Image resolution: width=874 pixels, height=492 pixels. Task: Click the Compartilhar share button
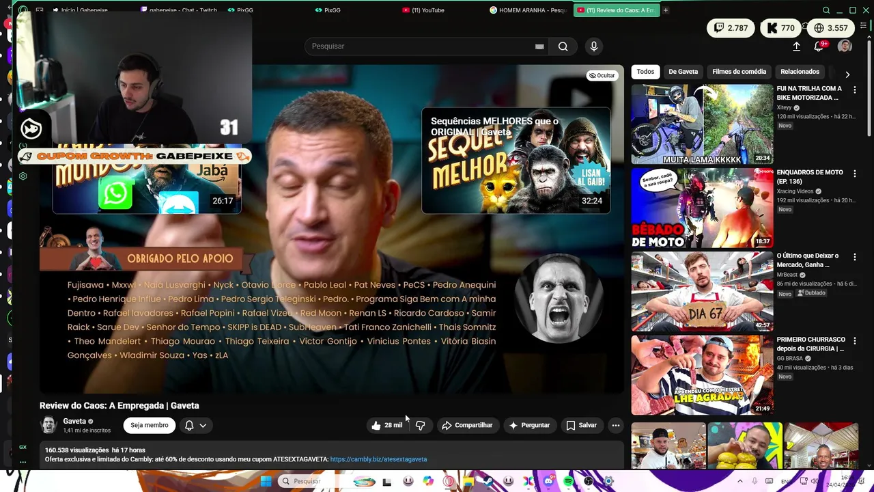(467, 425)
